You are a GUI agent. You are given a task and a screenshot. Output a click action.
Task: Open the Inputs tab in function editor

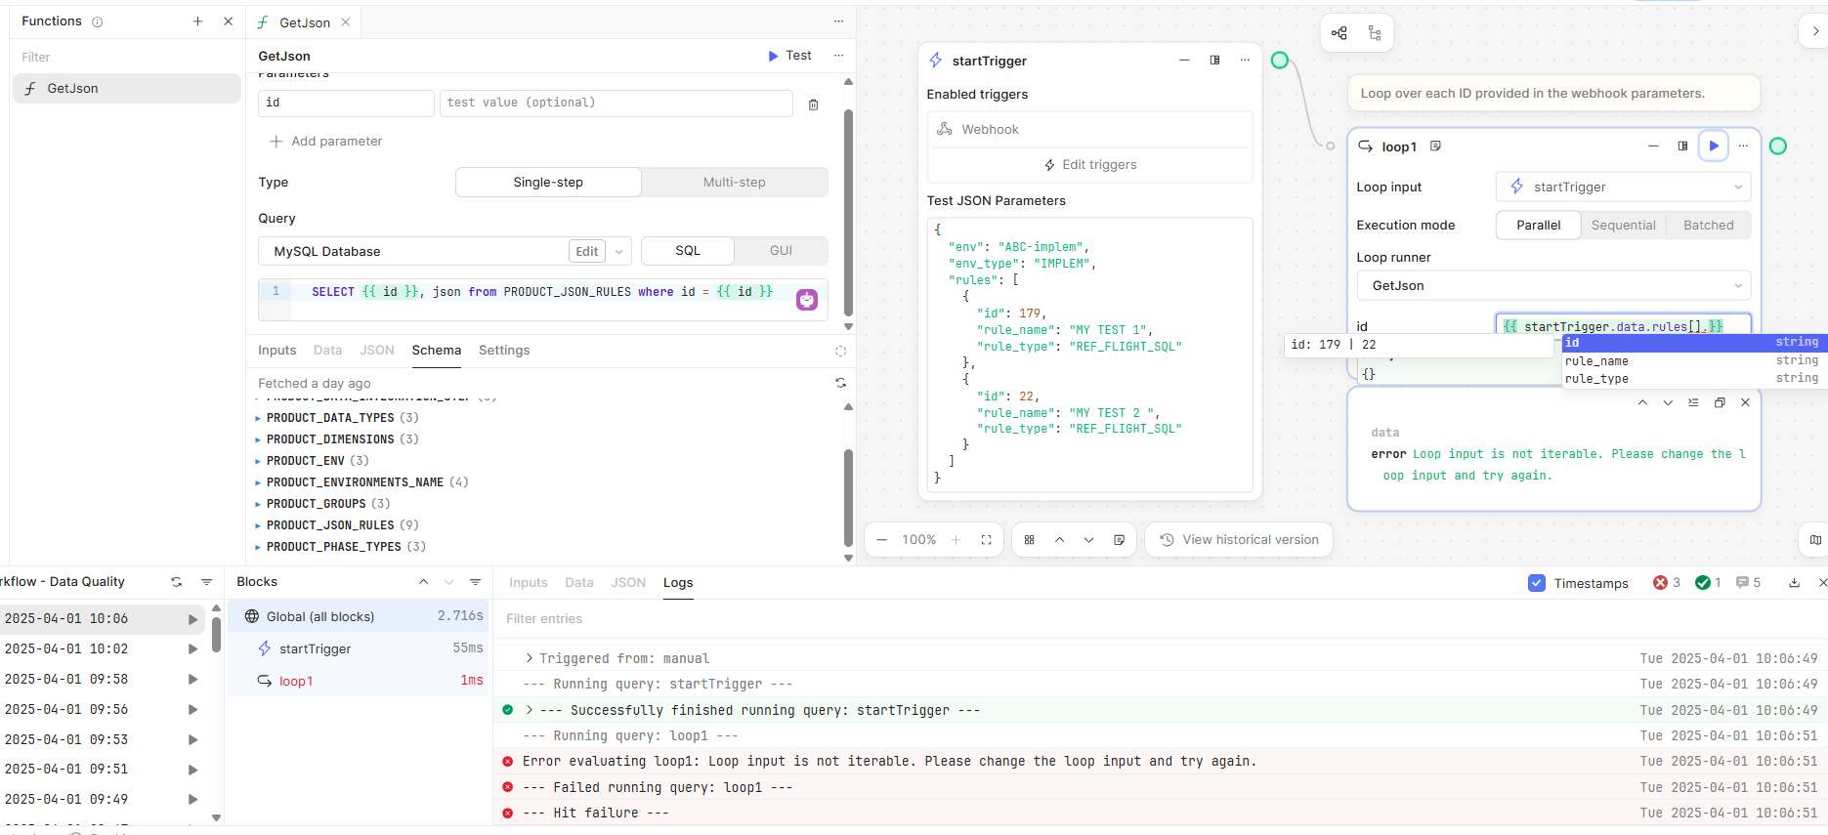click(x=277, y=351)
